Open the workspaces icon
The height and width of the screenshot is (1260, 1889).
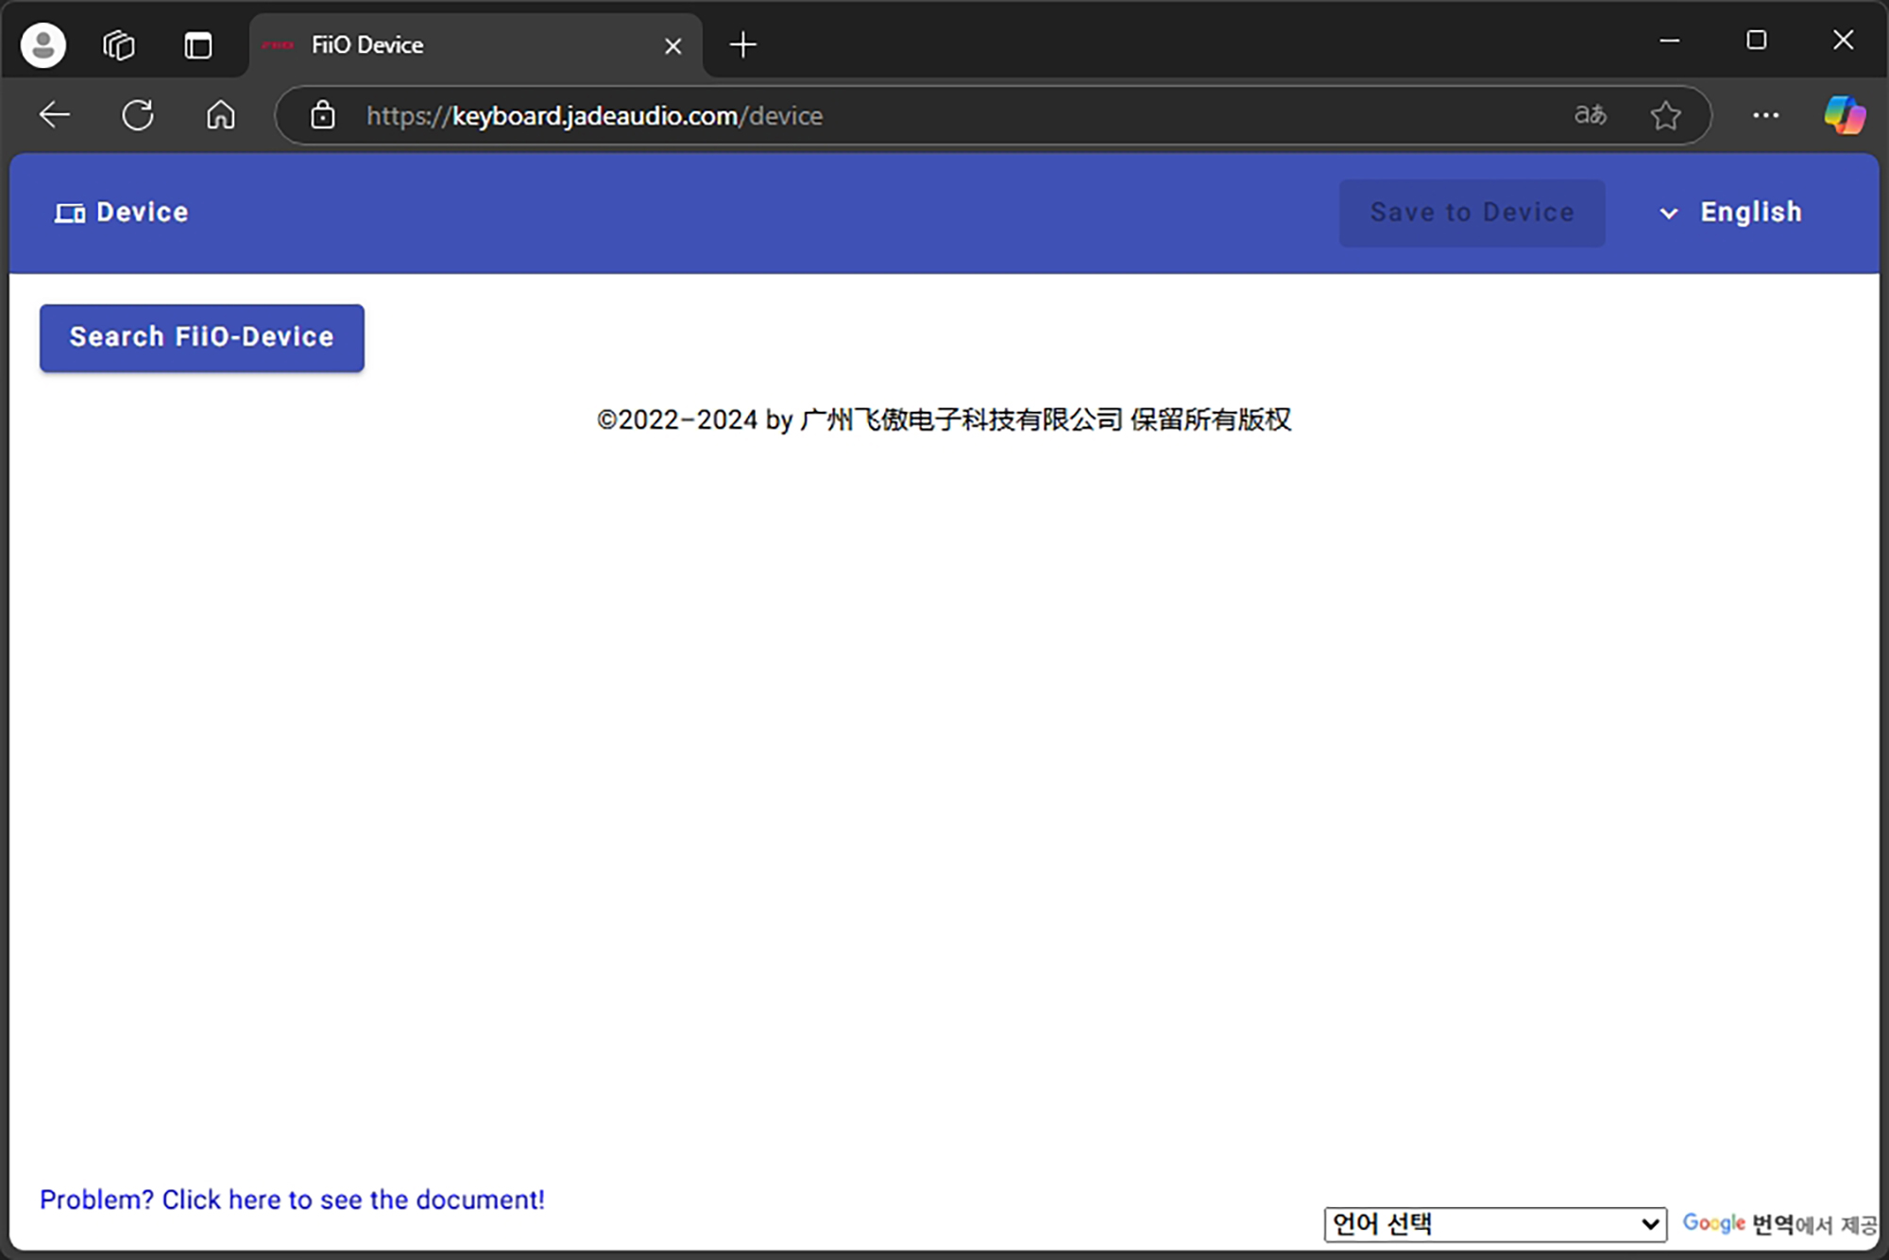119,44
